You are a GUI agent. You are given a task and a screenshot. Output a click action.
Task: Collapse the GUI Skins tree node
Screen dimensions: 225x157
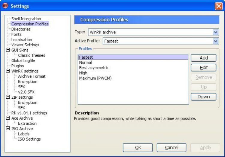[8, 50]
